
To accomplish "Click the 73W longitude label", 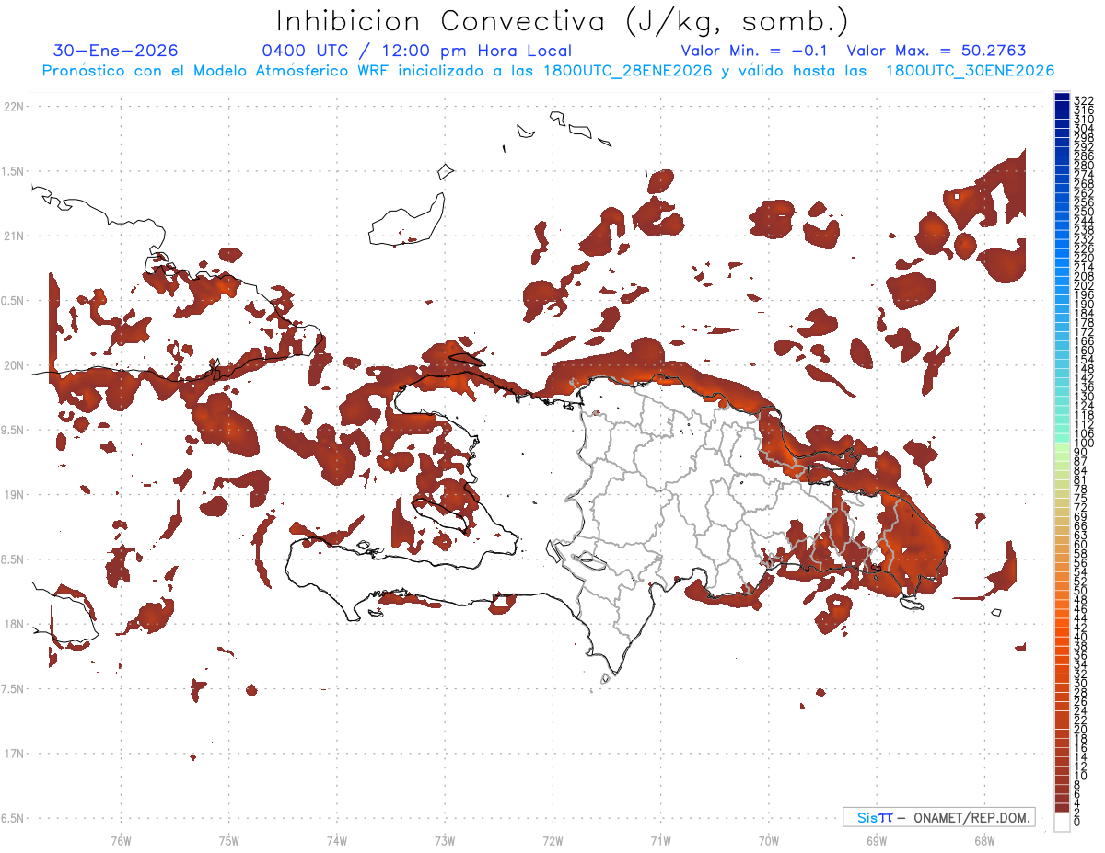I will [445, 840].
